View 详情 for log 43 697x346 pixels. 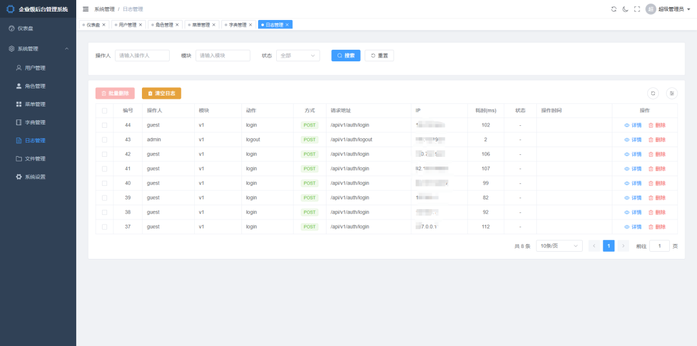tap(633, 139)
